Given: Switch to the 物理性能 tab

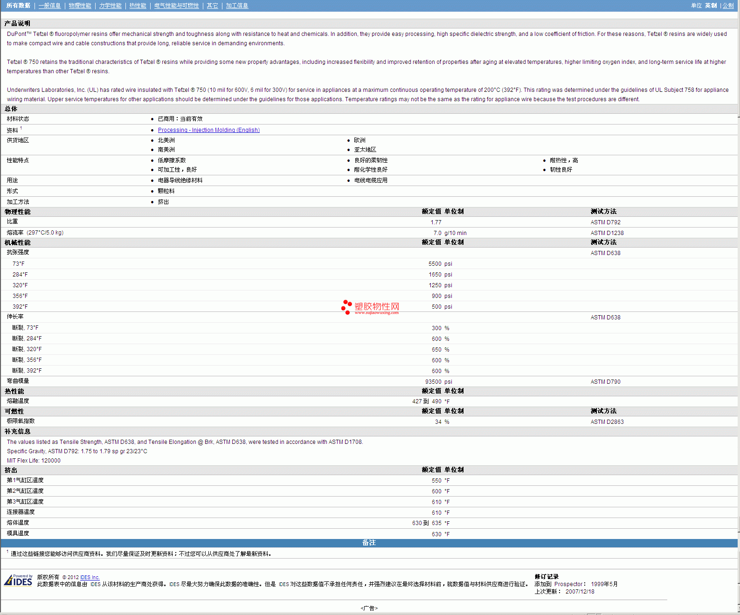Looking at the screenshot, I should [x=80, y=6].
